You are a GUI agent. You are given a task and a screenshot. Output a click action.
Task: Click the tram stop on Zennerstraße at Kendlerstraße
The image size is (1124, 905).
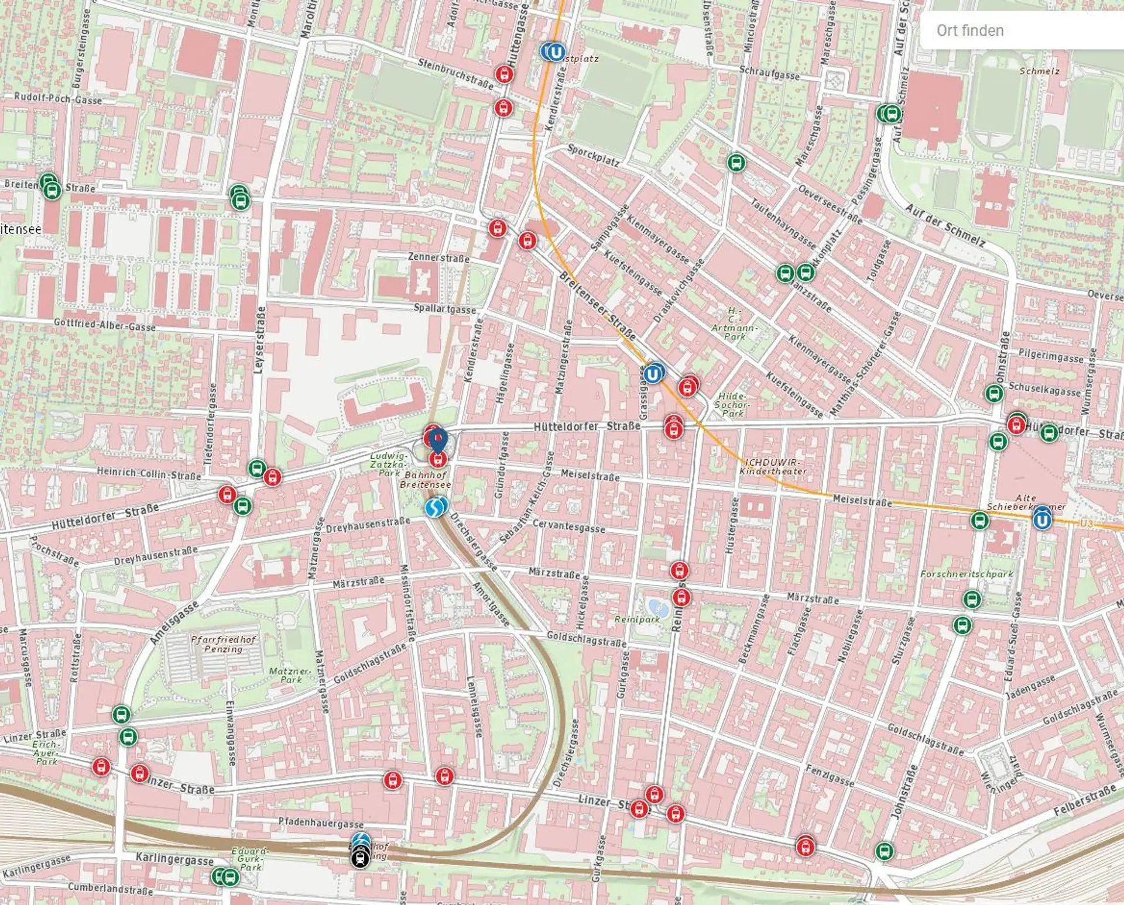click(497, 228)
